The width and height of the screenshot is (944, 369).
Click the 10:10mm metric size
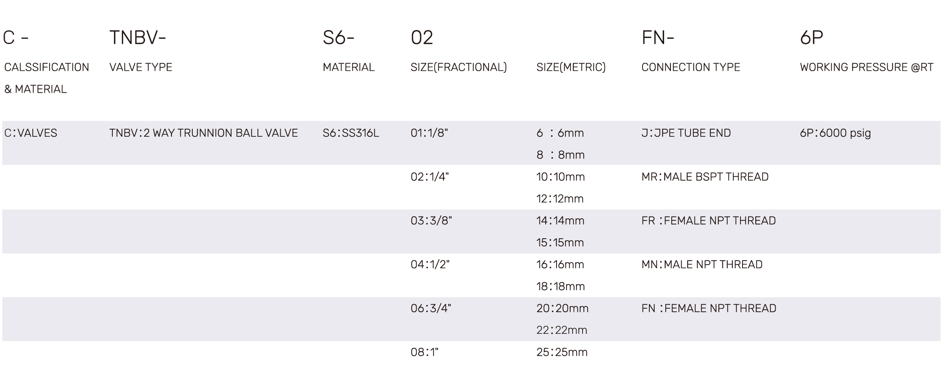point(561,177)
